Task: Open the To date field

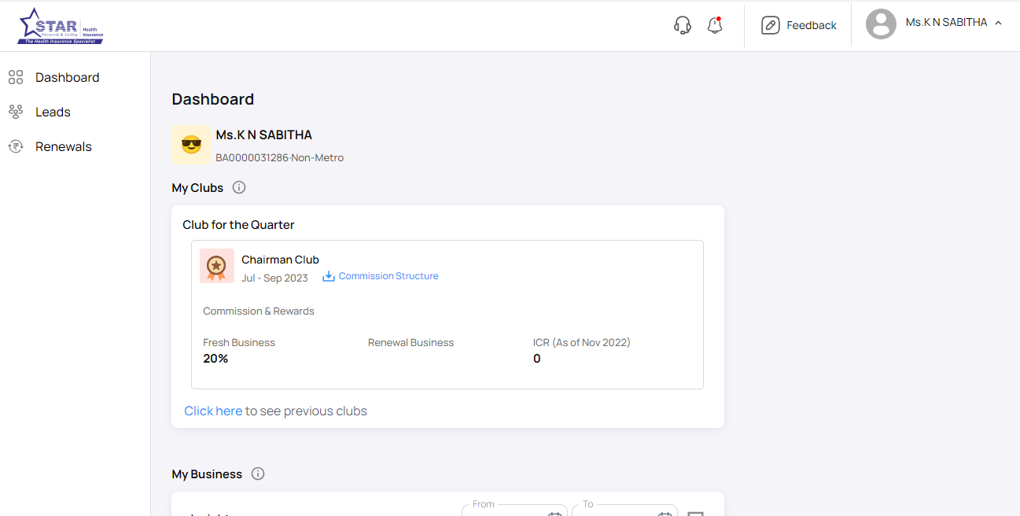Action: 624,510
